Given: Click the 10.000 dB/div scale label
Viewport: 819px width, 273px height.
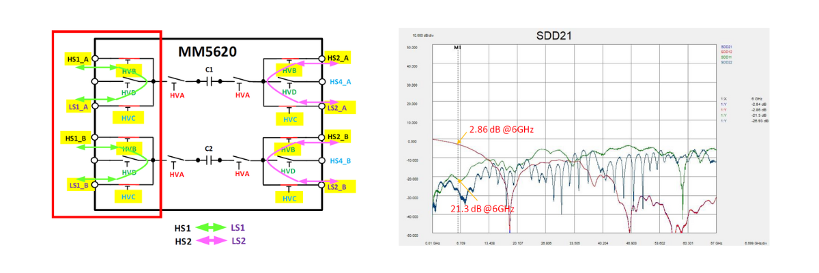Looking at the screenshot, I should (x=422, y=35).
